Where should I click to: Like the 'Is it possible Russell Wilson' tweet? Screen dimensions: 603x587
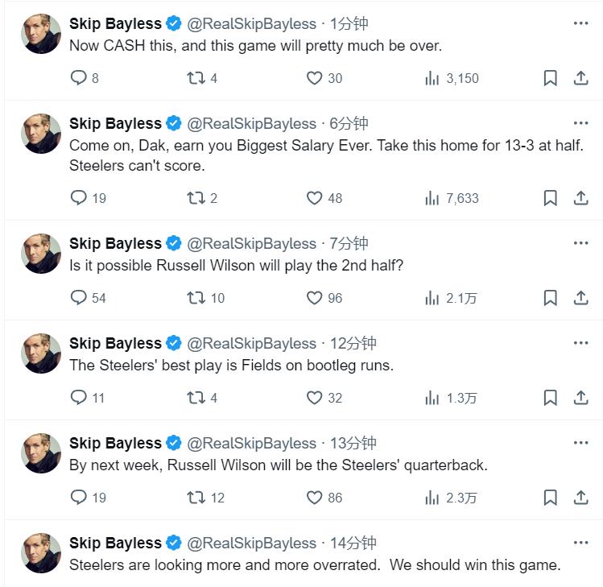[x=315, y=298]
